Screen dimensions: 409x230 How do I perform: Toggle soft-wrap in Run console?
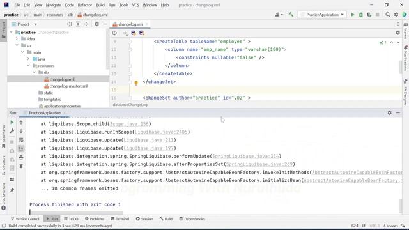(x=21, y=140)
